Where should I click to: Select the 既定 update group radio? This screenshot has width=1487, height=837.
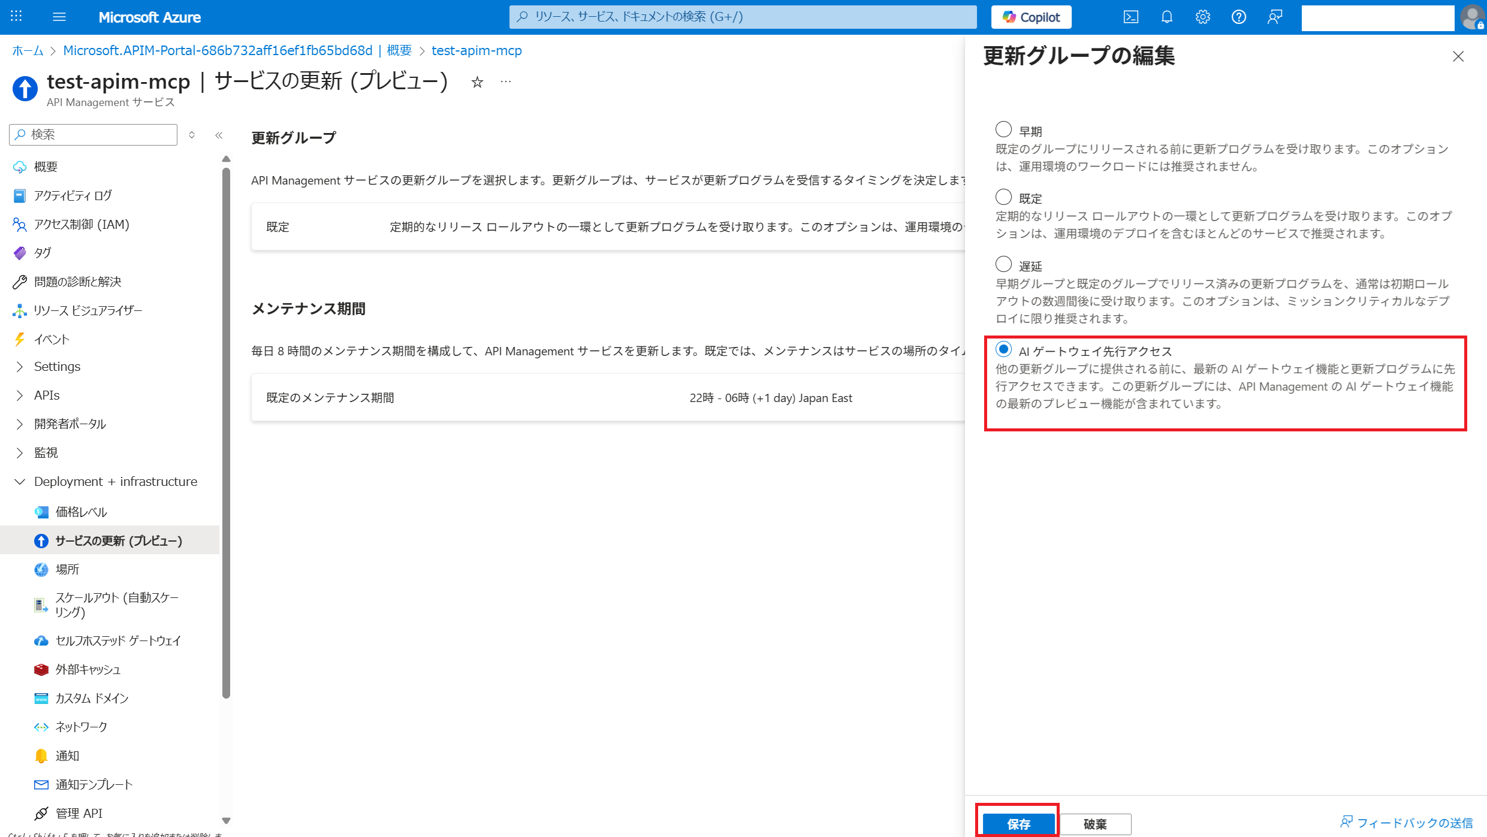point(1003,197)
